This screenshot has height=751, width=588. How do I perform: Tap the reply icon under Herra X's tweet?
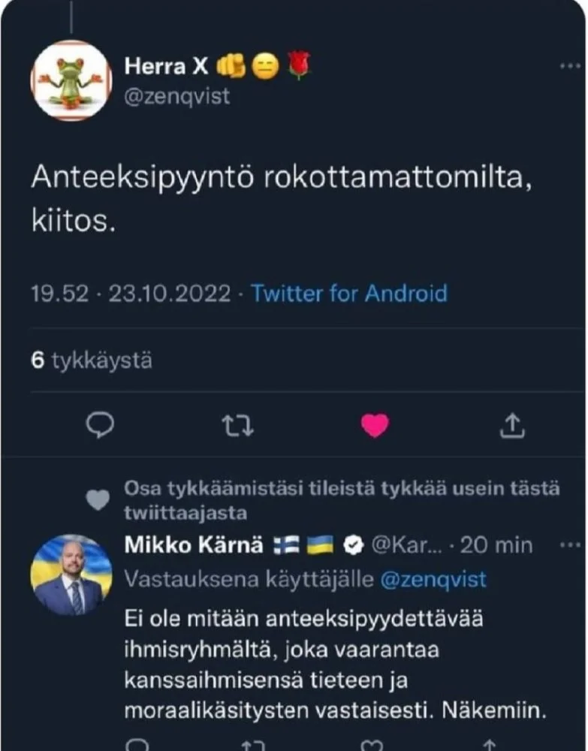point(100,426)
